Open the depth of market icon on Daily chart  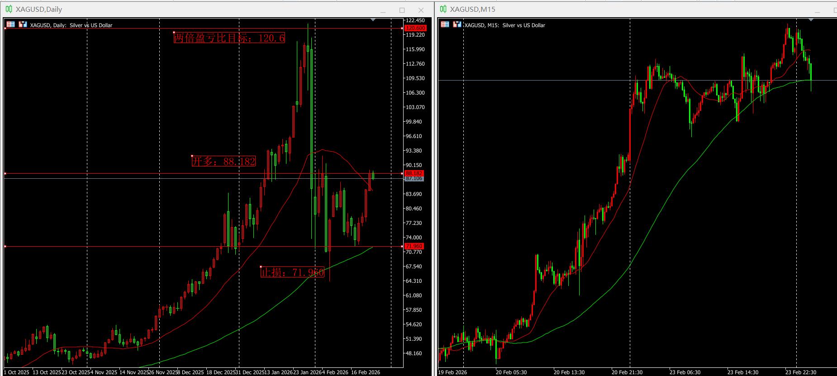(x=10, y=24)
